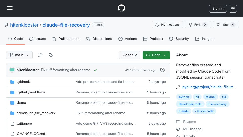Open the demo folder
The width and height of the screenshot is (243, 137).
(x=21, y=103)
